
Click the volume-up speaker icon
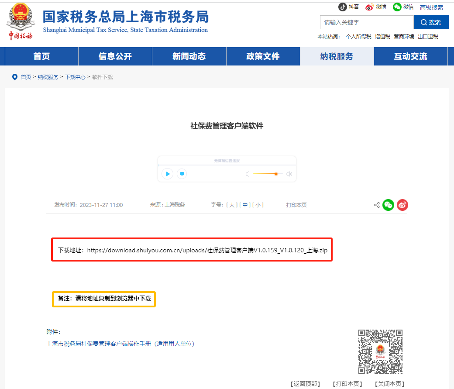pyautogui.click(x=289, y=174)
